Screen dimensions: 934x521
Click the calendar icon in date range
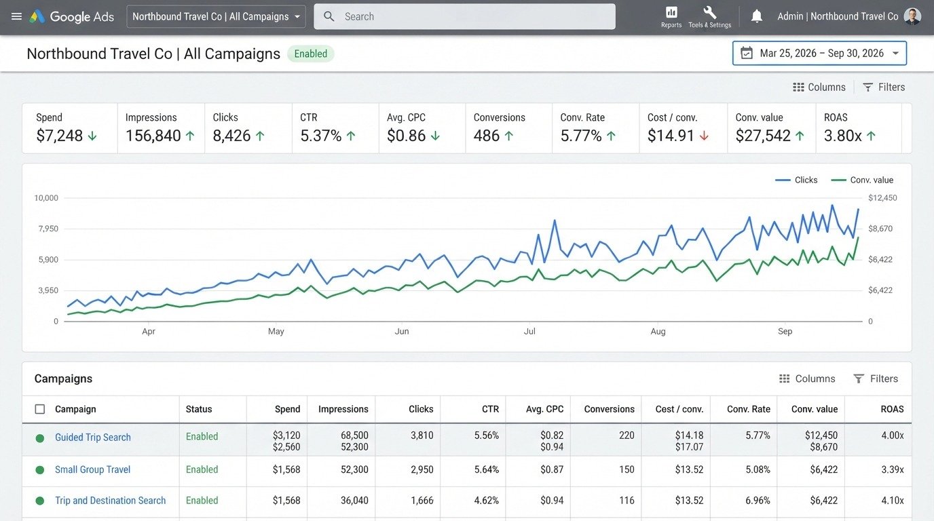[747, 54]
